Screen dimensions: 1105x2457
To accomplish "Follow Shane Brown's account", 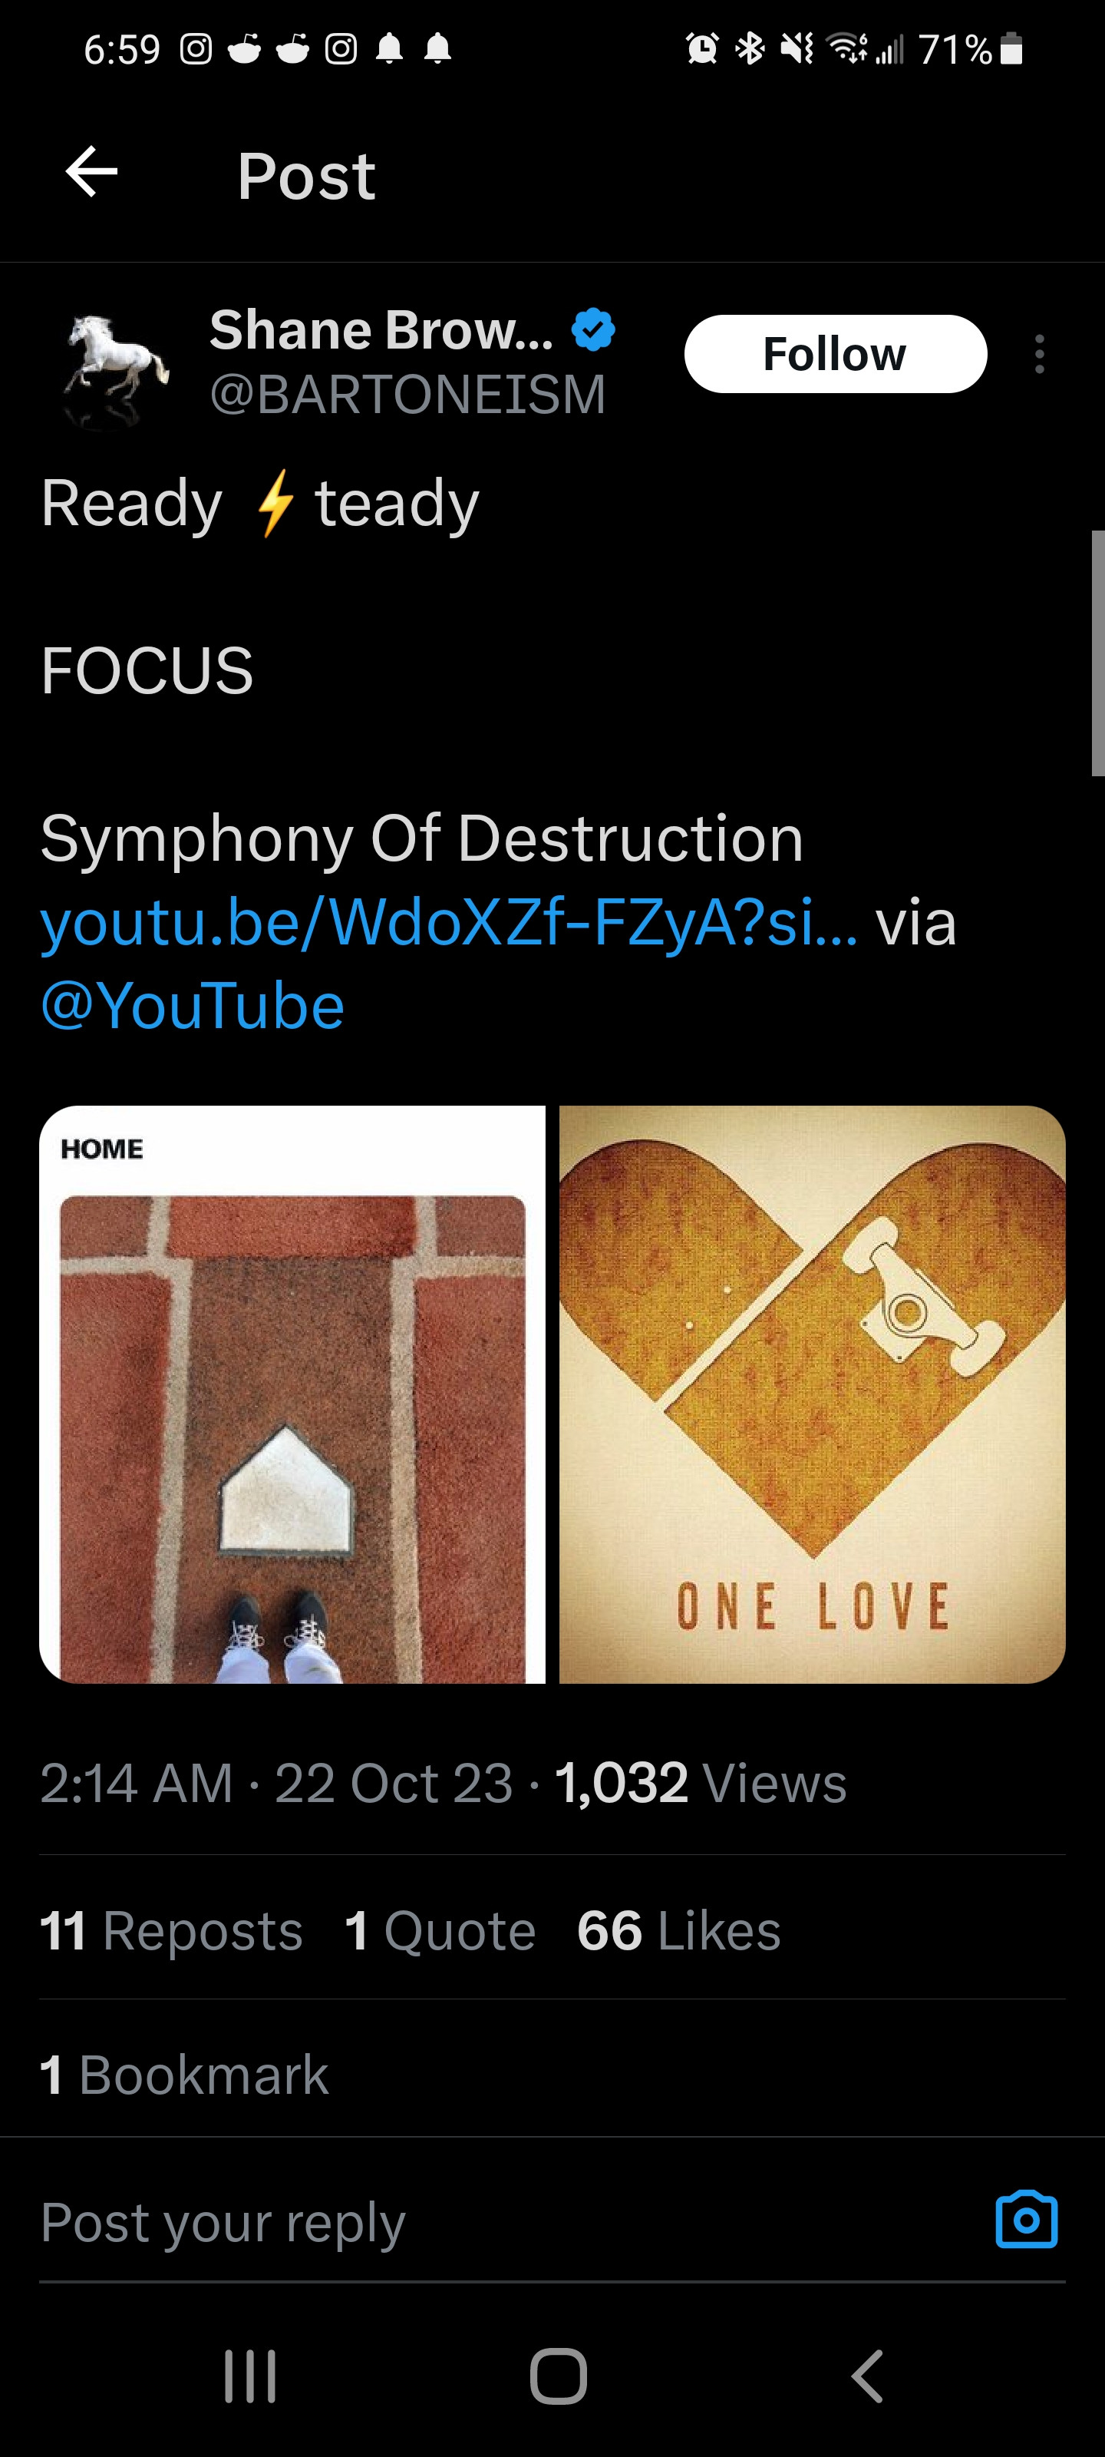I will tap(835, 354).
